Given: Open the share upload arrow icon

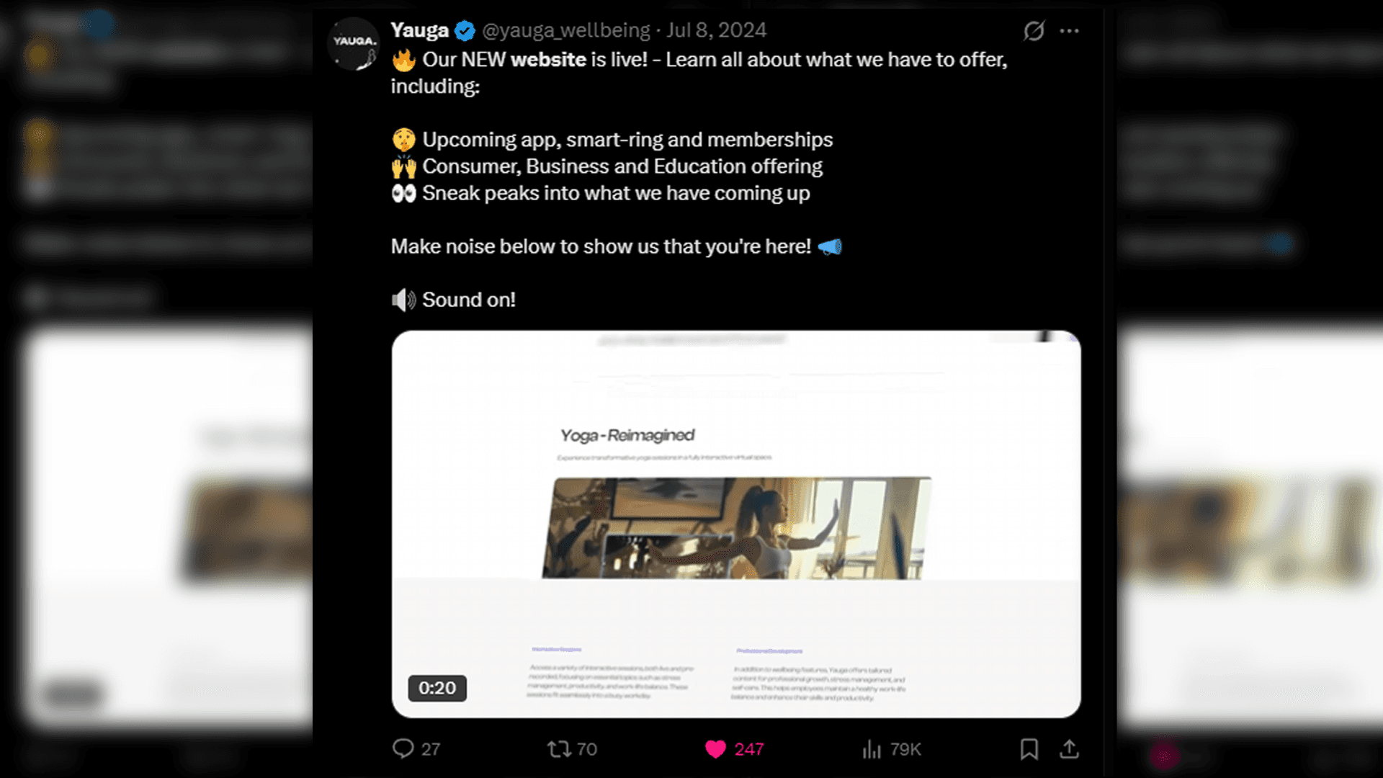Looking at the screenshot, I should pos(1069,749).
